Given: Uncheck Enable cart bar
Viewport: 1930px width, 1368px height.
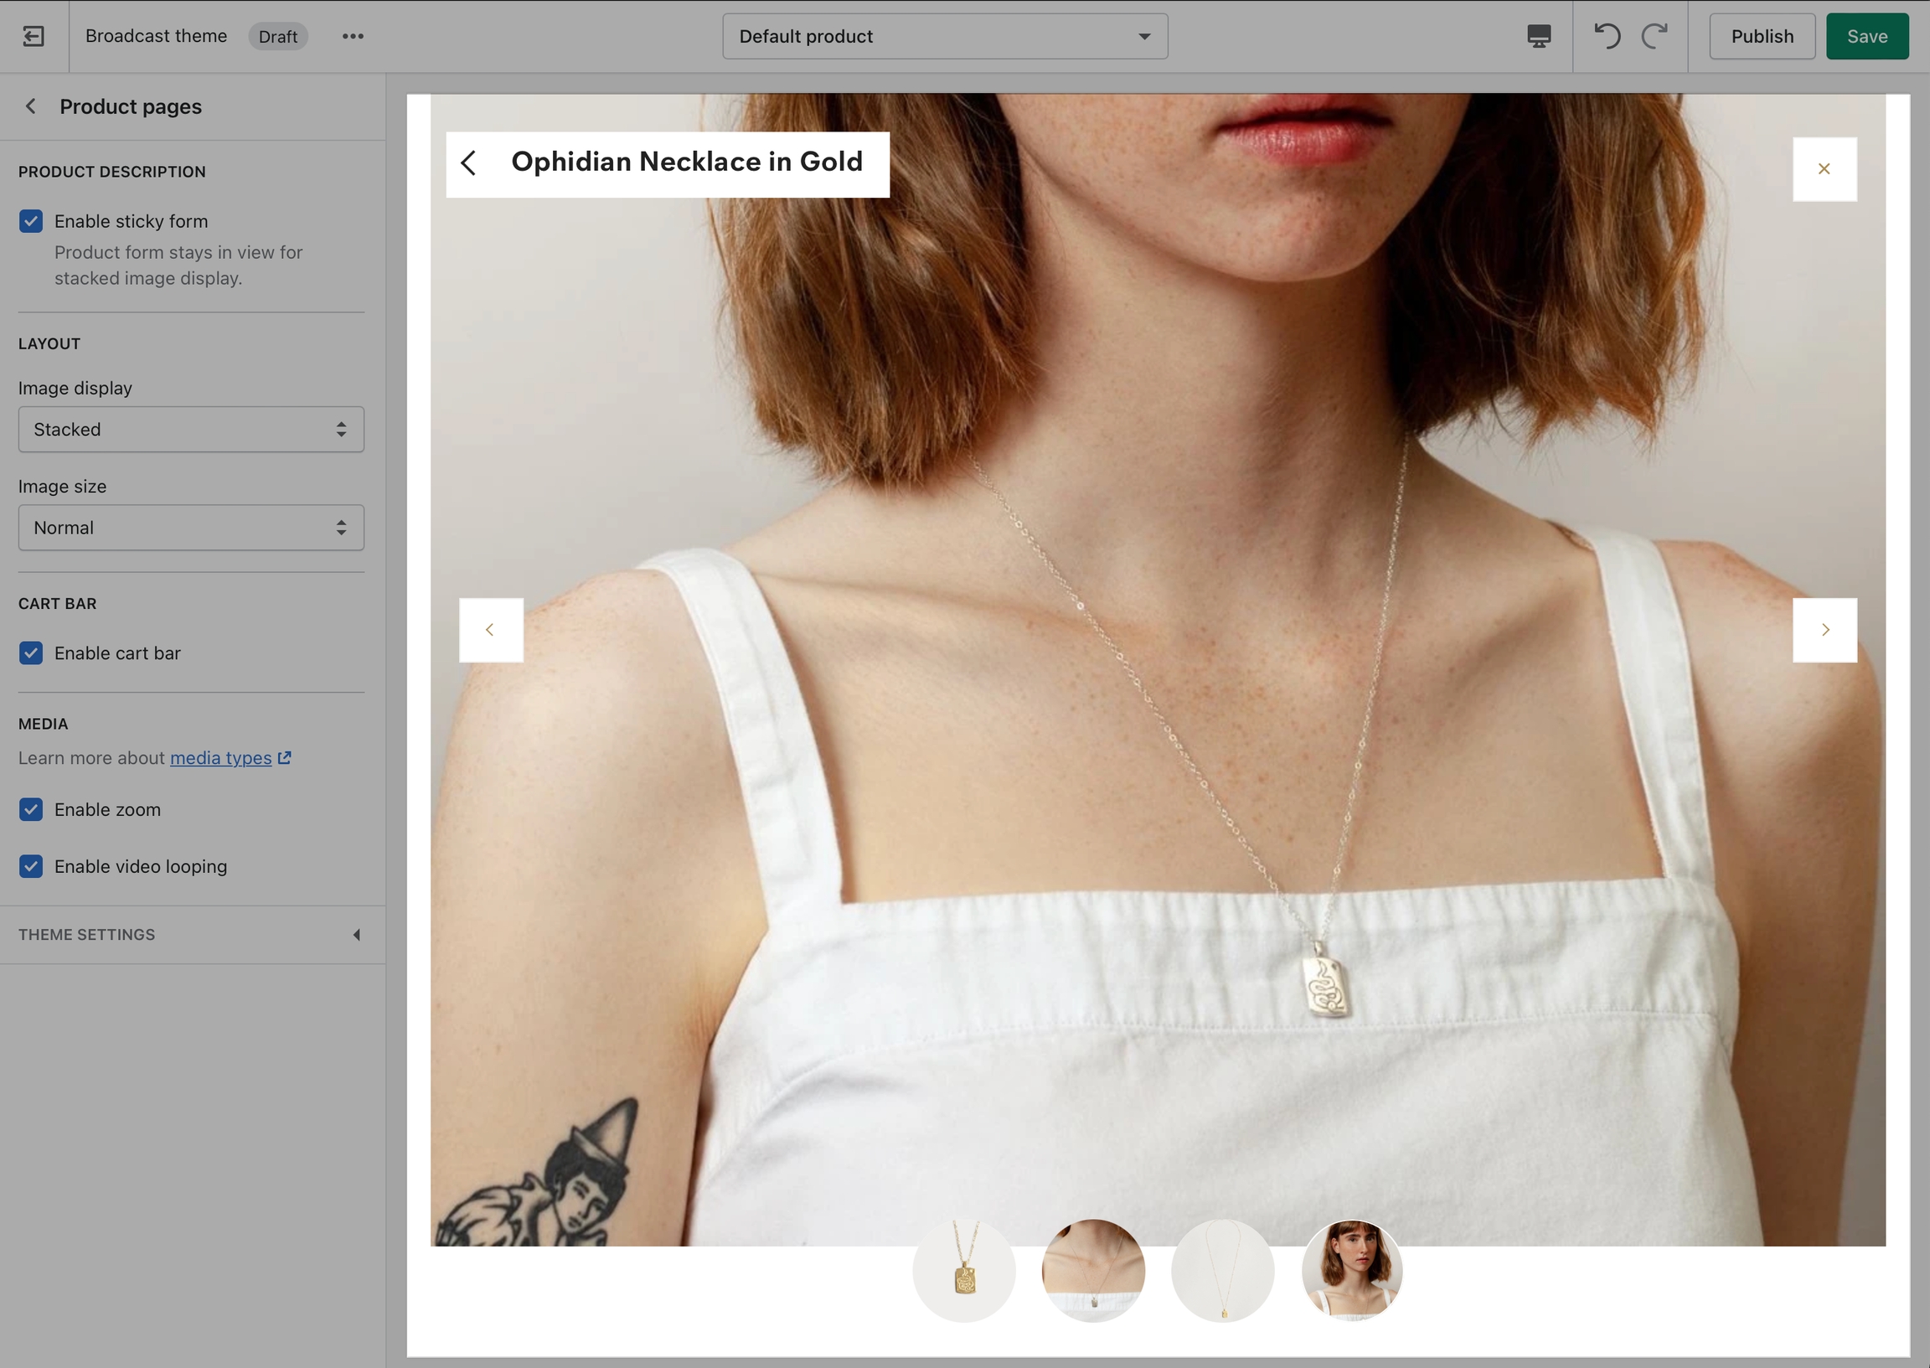Looking at the screenshot, I should 31,653.
